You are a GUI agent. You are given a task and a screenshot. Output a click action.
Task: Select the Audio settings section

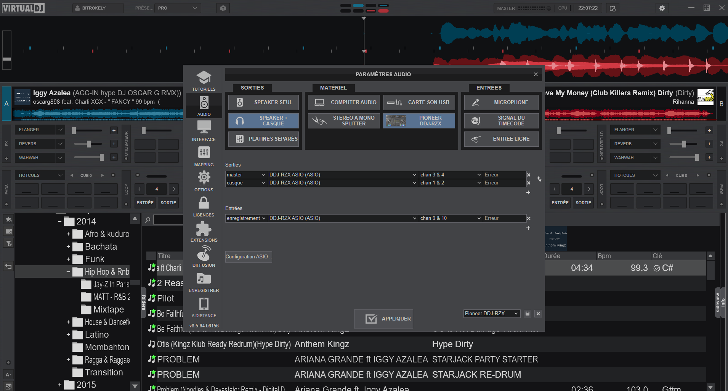204,106
